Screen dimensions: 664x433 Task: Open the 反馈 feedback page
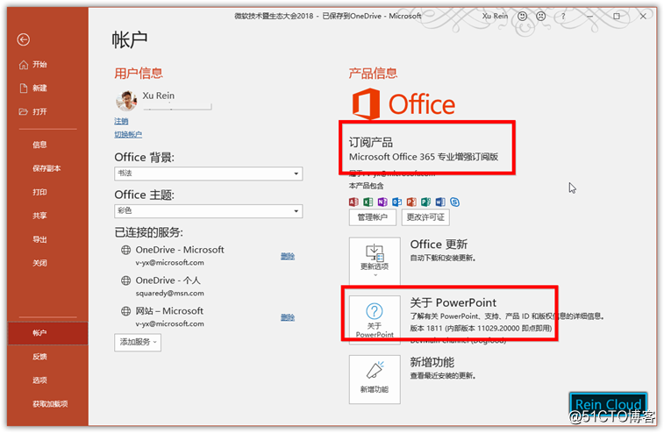(39, 357)
